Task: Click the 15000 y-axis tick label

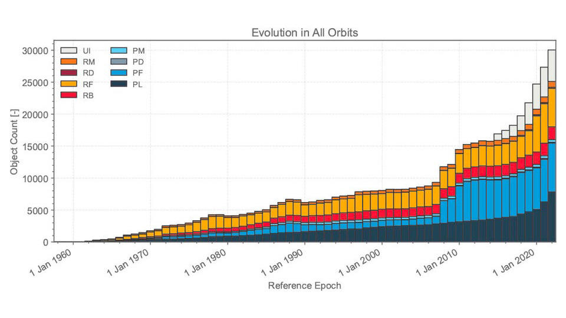Action: pos(35,147)
